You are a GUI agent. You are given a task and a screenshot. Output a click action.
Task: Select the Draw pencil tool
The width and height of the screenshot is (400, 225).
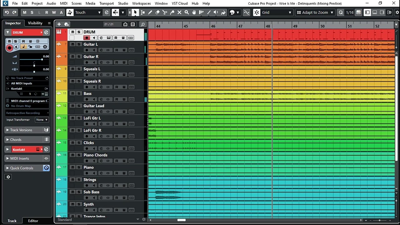click(x=150, y=12)
